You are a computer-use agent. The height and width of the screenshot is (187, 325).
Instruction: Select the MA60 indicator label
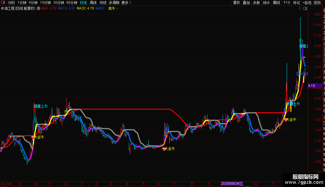101,9
